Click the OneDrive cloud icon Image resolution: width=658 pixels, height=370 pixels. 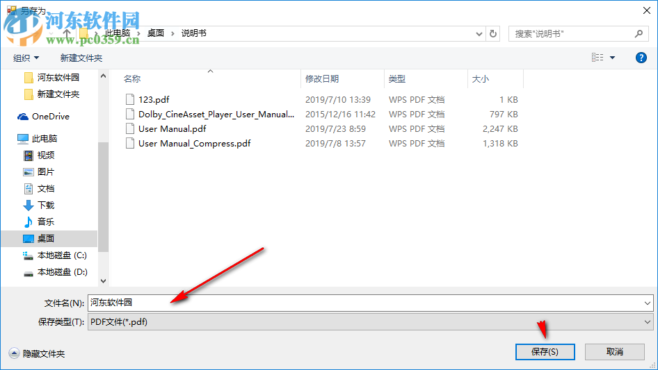[x=23, y=117]
